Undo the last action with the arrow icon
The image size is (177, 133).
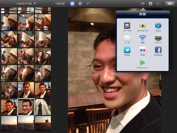(x=88, y=4)
